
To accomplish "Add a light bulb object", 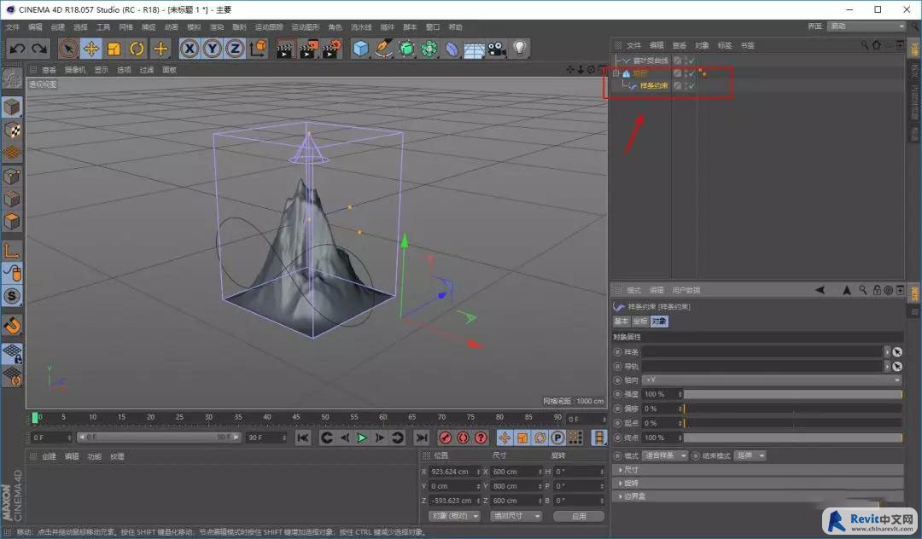I will coord(520,49).
